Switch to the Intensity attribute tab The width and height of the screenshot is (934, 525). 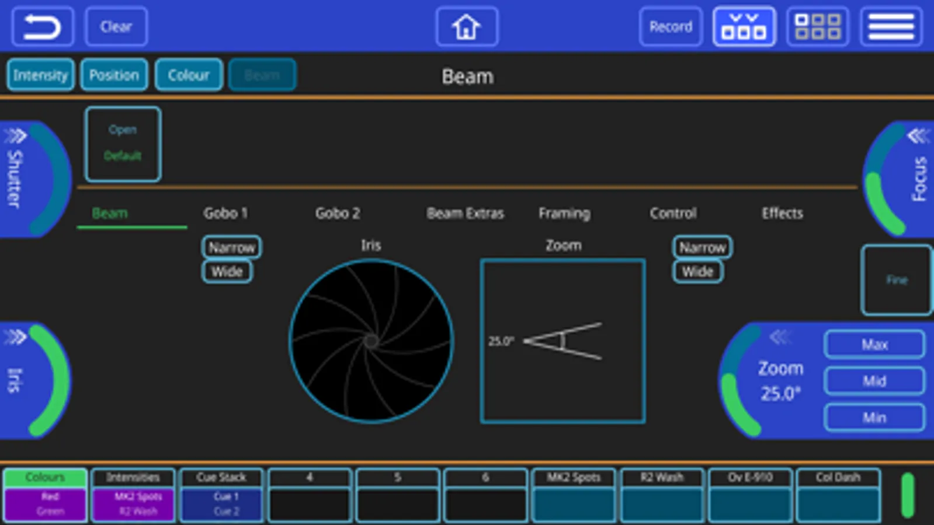point(41,75)
